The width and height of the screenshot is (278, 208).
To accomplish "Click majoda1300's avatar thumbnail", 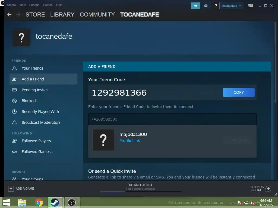I will 103,140.
